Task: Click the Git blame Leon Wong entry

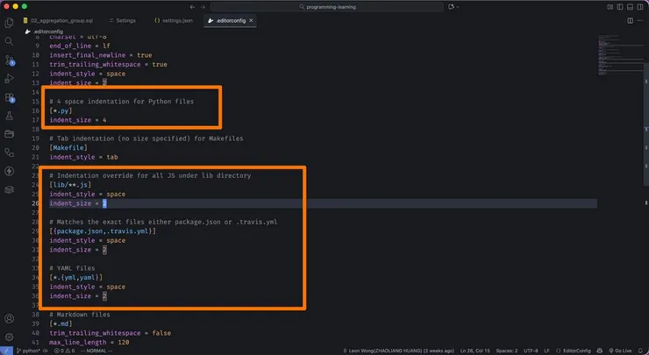Action: [398, 351]
